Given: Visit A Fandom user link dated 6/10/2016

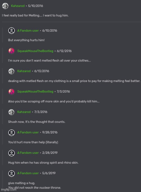Looking at the screenshot, I should coord(28,30).
